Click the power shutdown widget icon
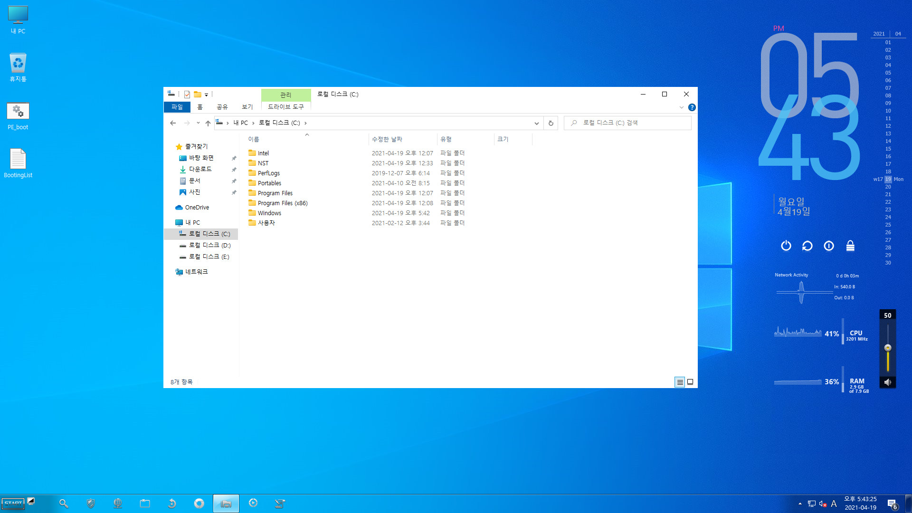Viewport: 912px width, 513px height. (786, 246)
